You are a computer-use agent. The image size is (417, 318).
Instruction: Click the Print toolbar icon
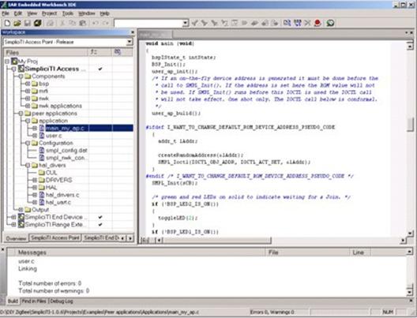50,23
